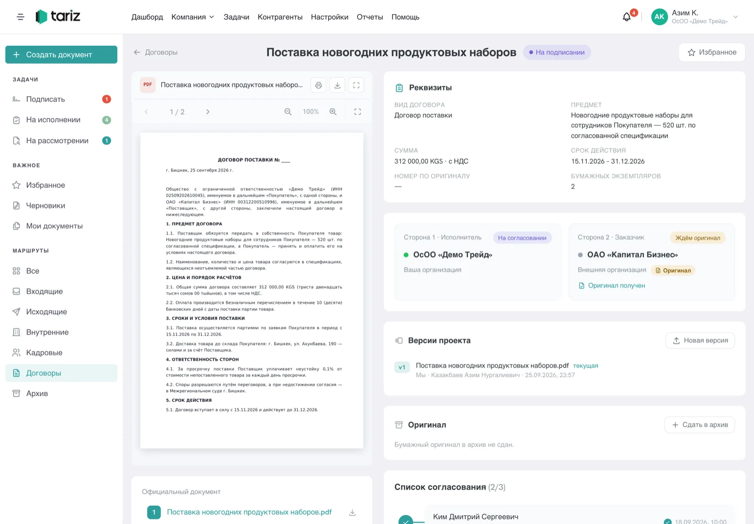Go back to Договоры list

pyautogui.click(x=156, y=52)
